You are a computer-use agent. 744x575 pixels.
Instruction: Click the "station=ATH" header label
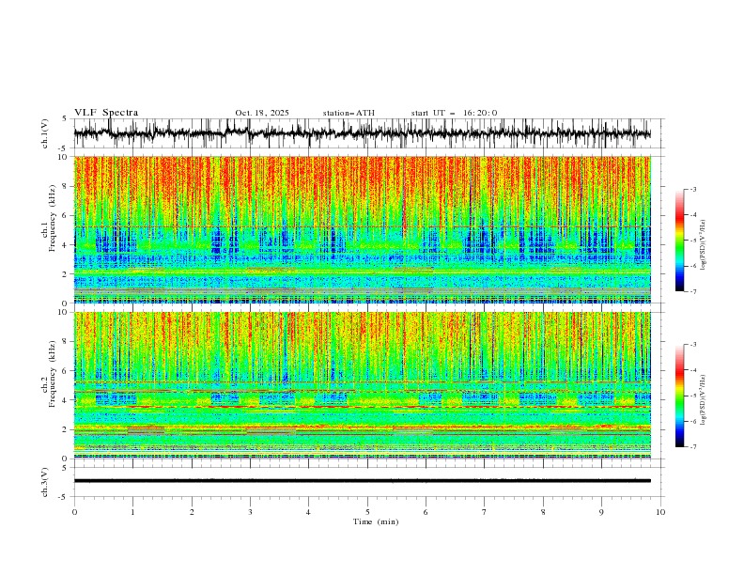349,113
